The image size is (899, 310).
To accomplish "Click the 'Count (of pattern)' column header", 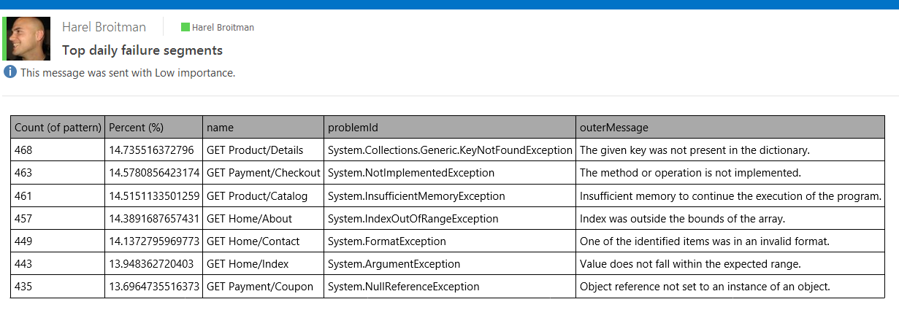I will [58, 128].
